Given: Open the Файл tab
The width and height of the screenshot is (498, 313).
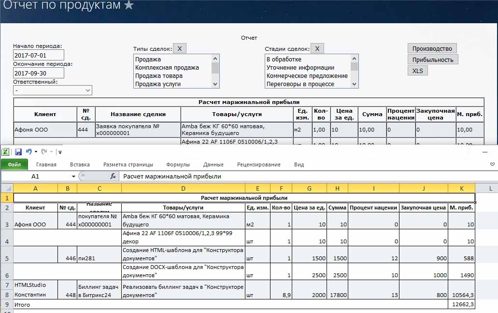Looking at the screenshot, I should [14, 164].
